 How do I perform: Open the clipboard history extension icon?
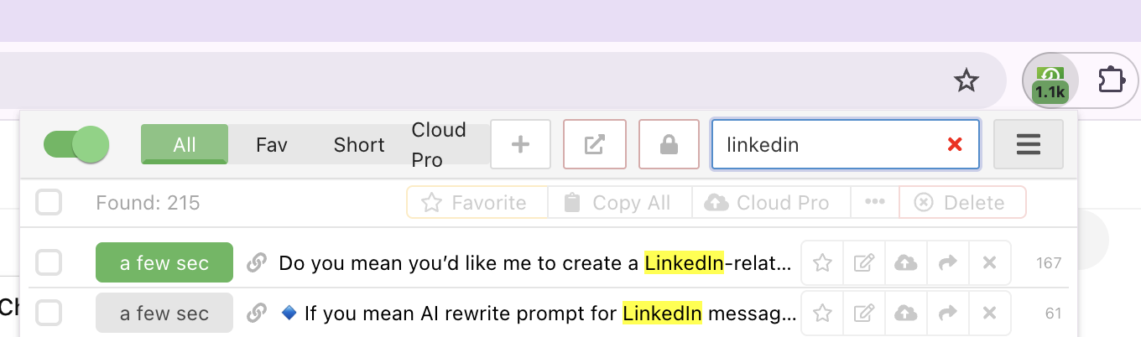(x=1050, y=81)
